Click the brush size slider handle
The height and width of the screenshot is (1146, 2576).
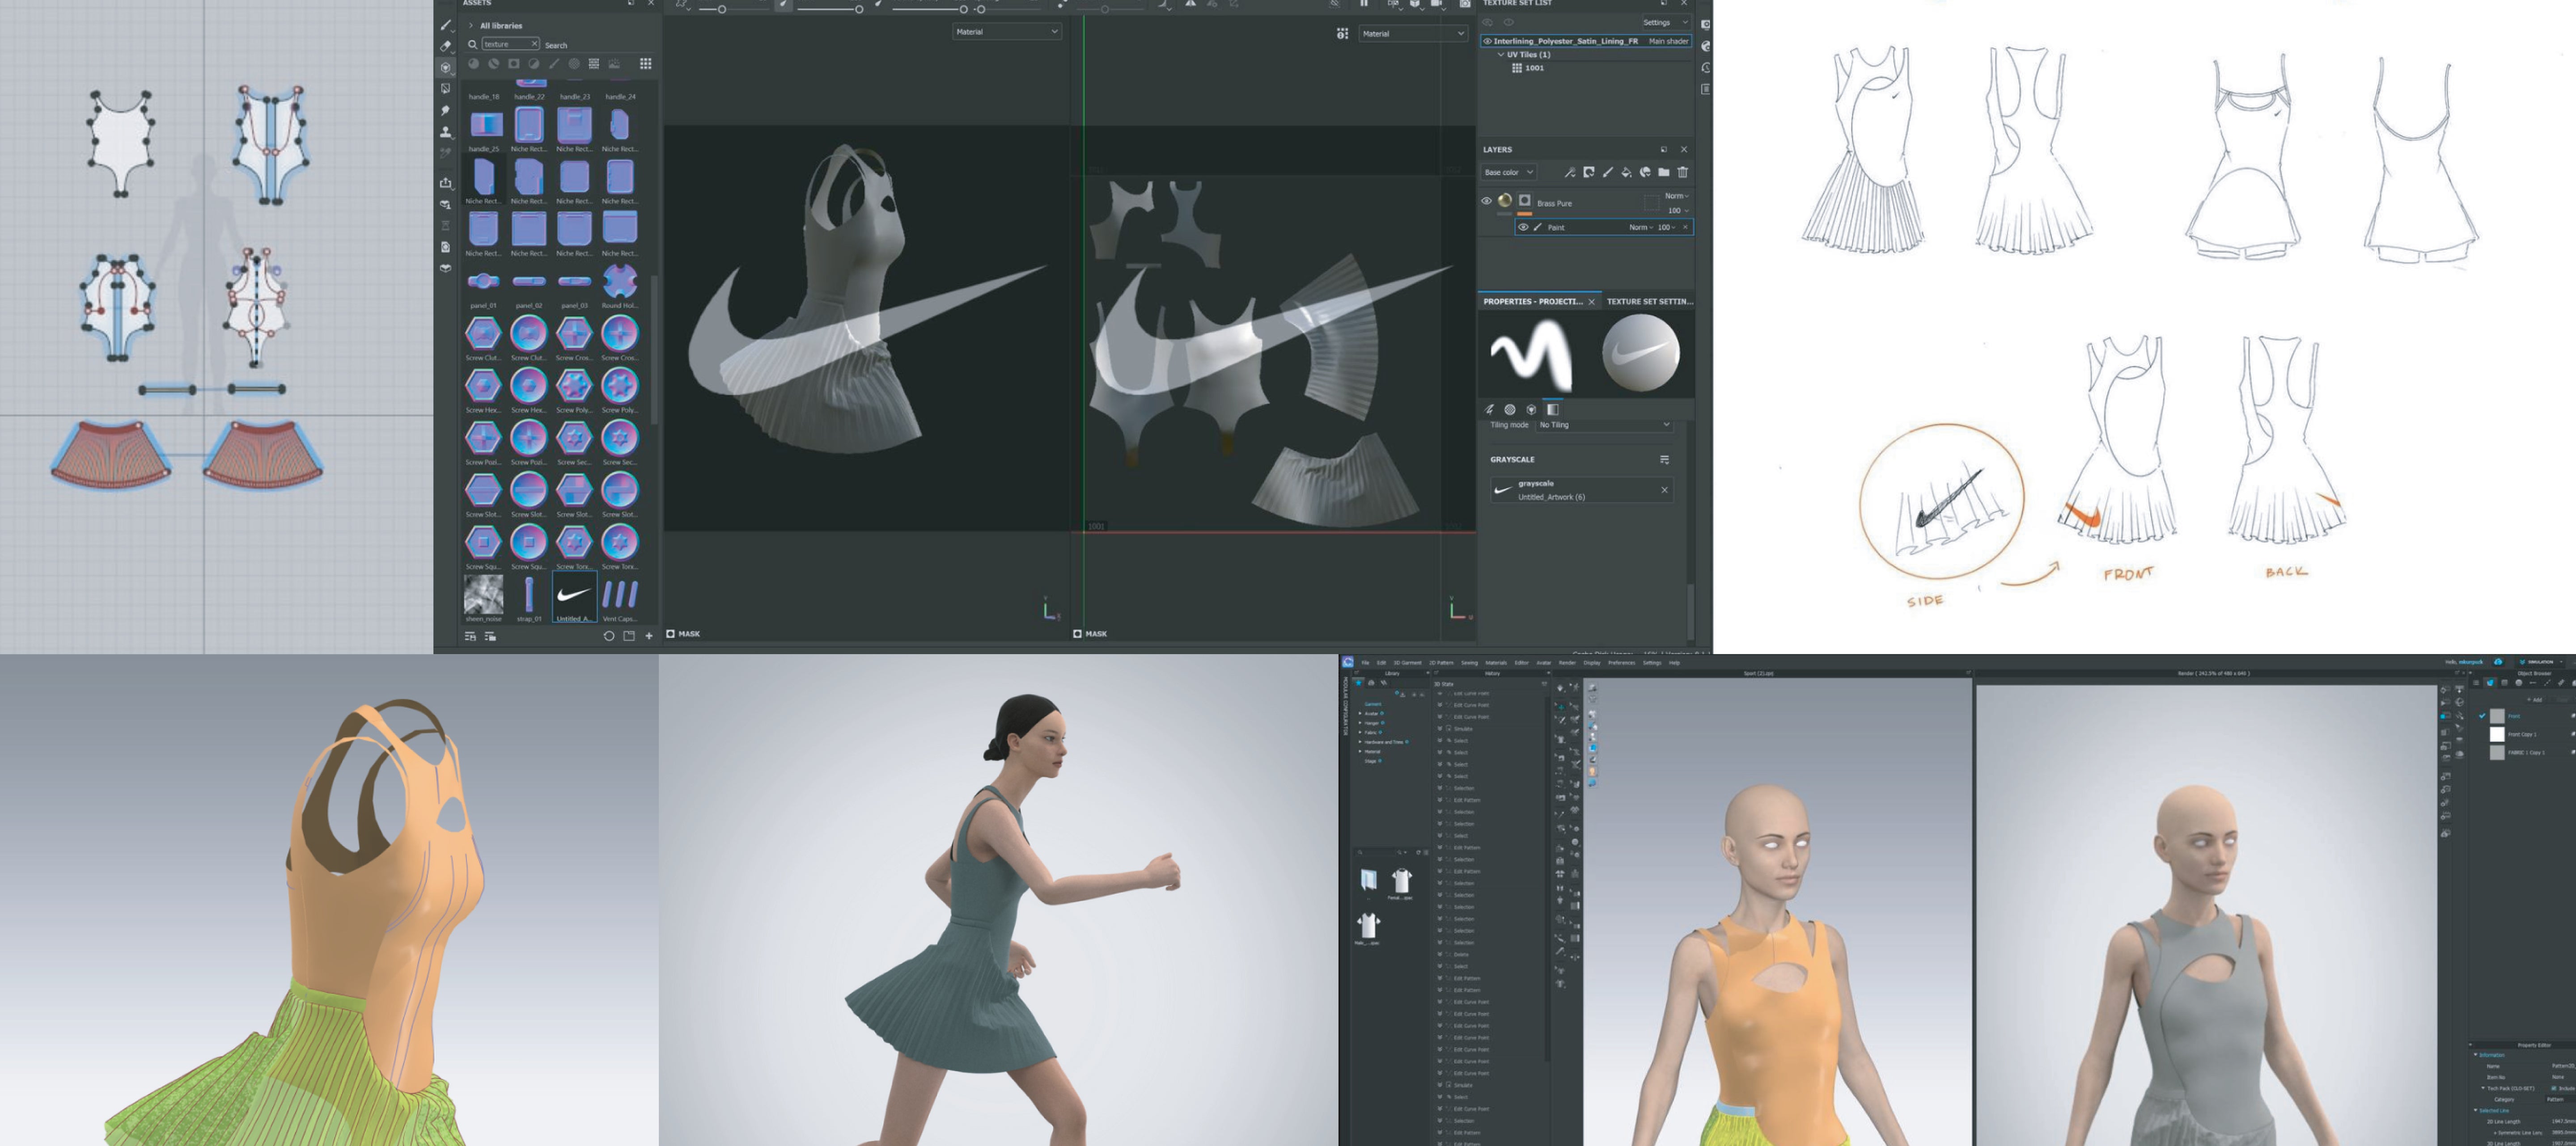[721, 9]
